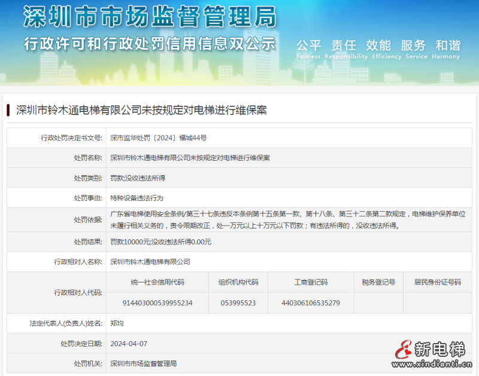Screen dimensions: 479x376
Task: Click the 服务 Service slogan text
Action: [413, 49]
